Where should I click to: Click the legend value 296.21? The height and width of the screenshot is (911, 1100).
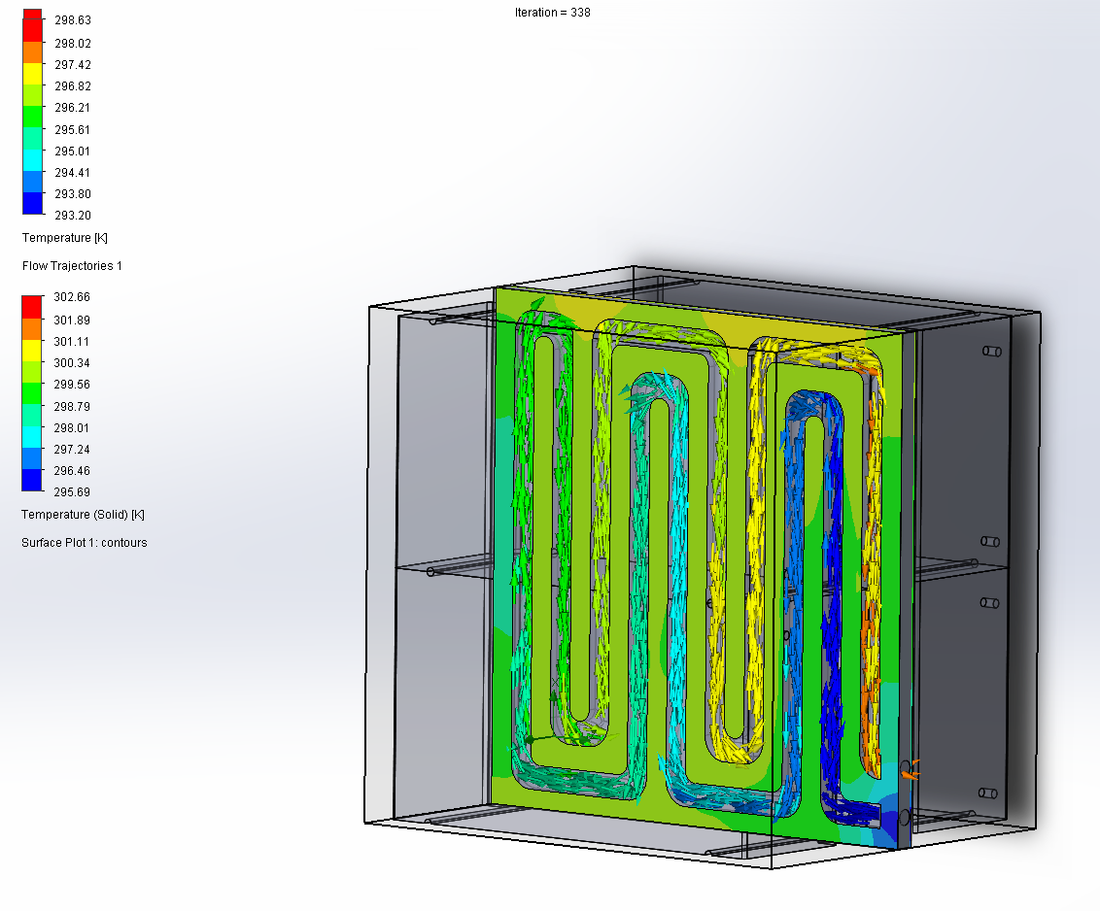73,108
